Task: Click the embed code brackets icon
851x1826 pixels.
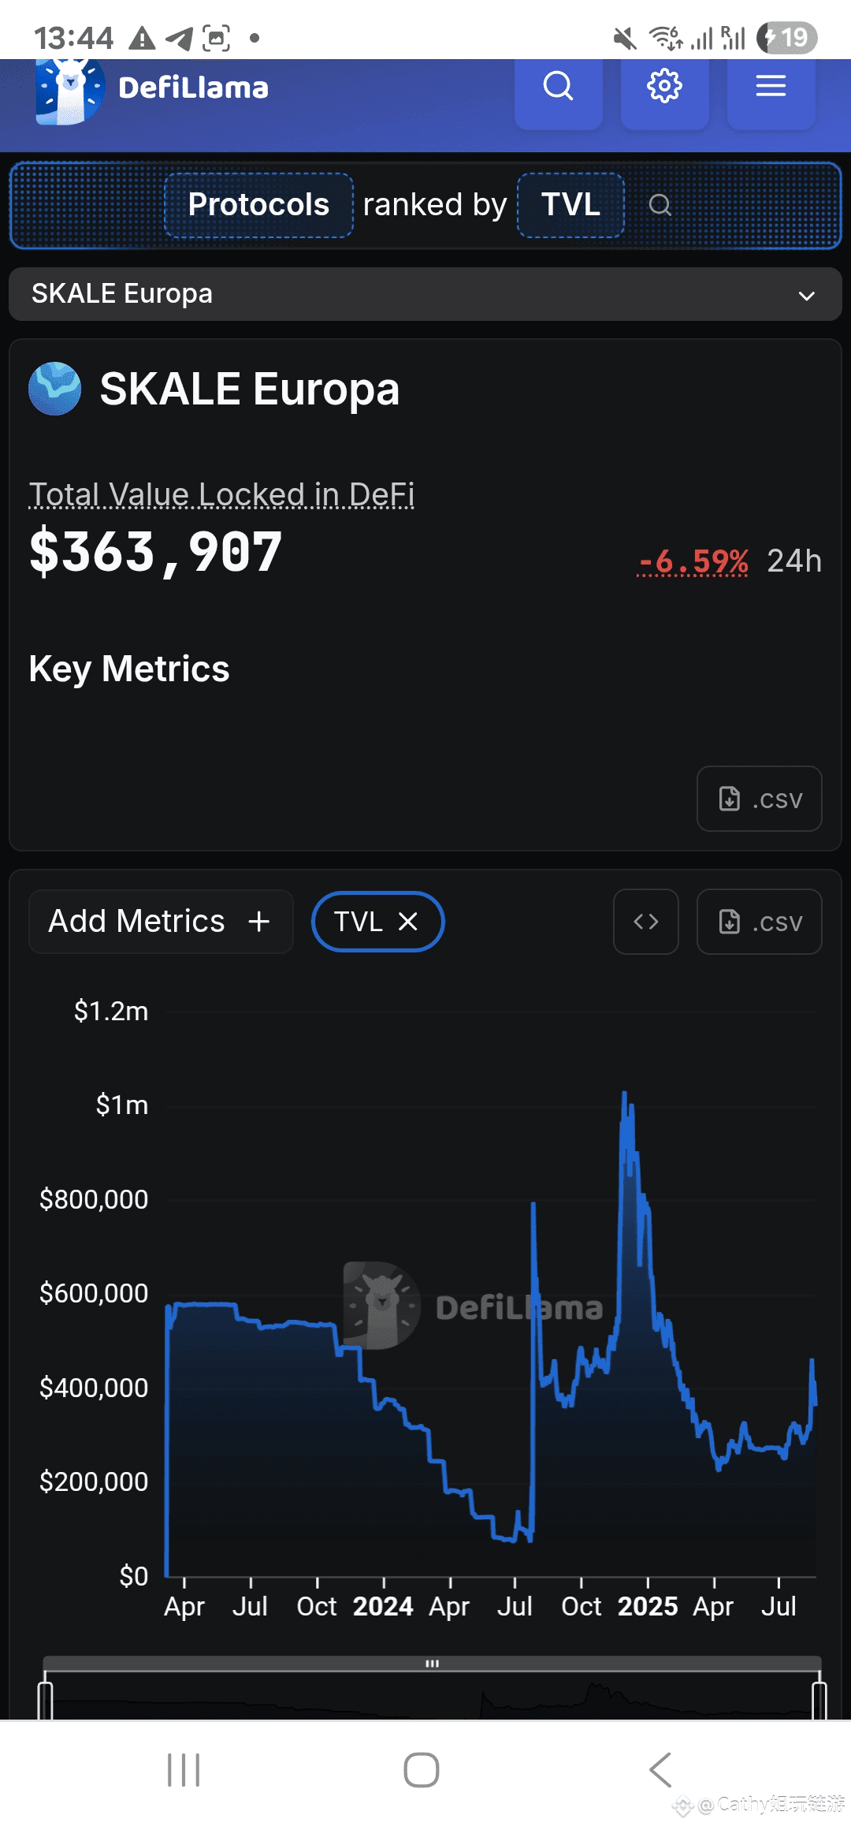Action: [646, 922]
